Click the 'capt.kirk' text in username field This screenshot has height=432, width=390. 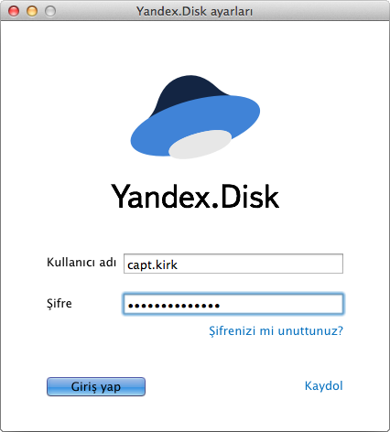click(152, 265)
